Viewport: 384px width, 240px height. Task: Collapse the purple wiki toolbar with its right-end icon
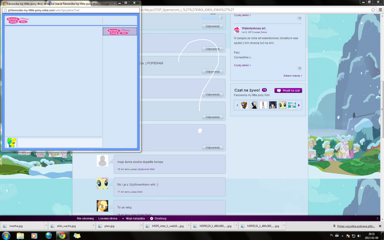tap(377, 218)
